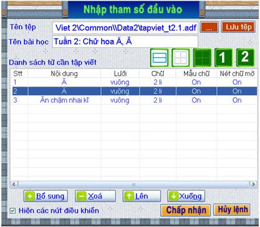Click the horizontal scrollbar left arrow
The image size is (260, 227).
coord(14,184)
